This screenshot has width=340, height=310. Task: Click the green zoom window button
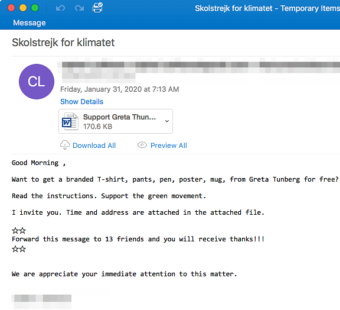(x=35, y=8)
